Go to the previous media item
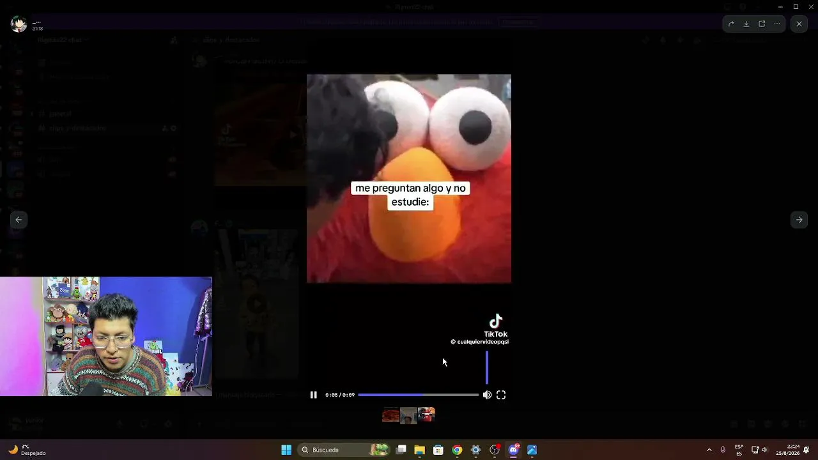 pos(19,220)
